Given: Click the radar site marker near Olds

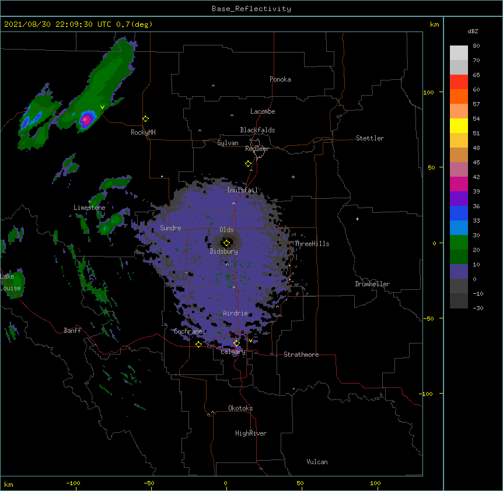Looking at the screenshot, I should coord(226,243).
